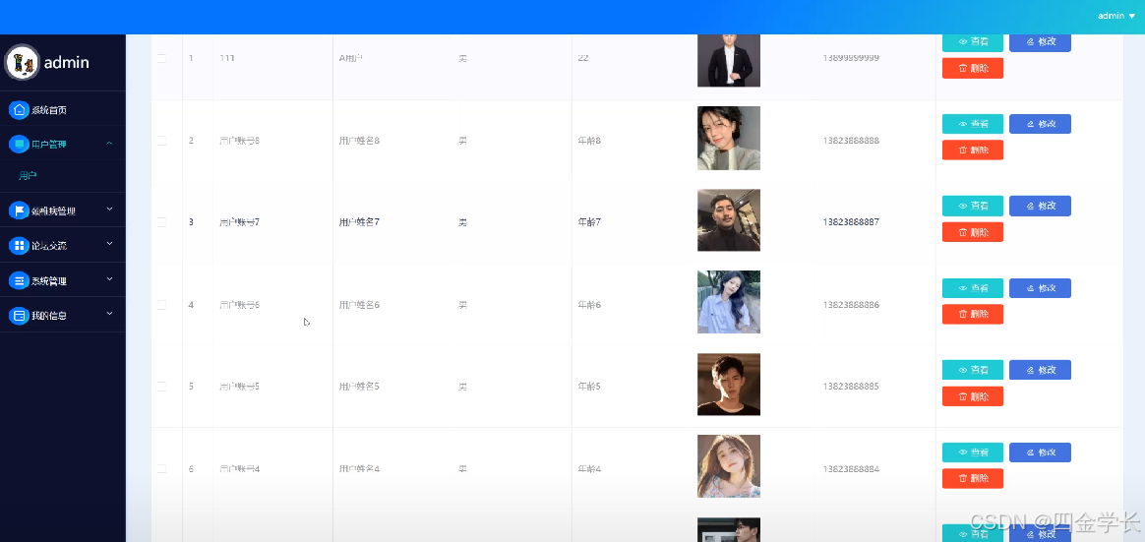
Task: Click the phone number 13823888887
Action: point(852,222)
